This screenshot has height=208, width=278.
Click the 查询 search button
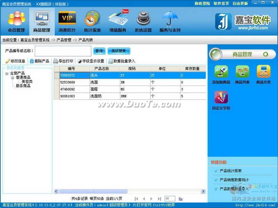99,51
